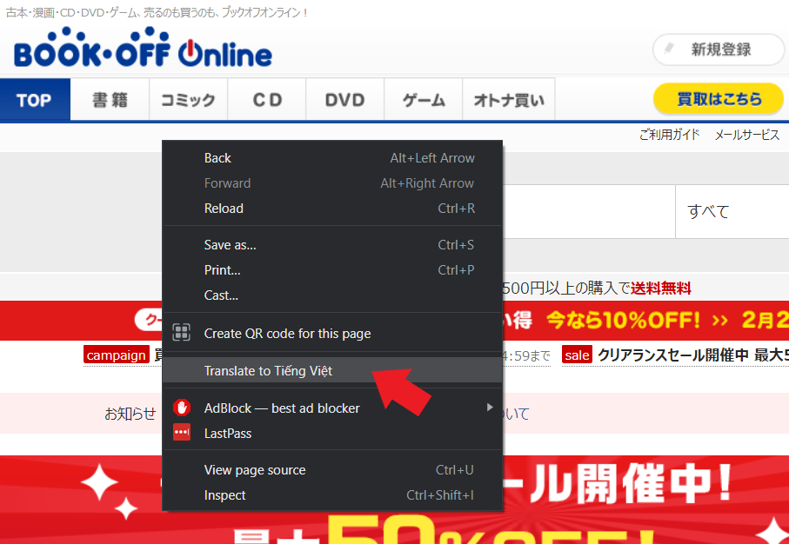
Task: Open the 書籍 navigation tab
Action: 110,100
